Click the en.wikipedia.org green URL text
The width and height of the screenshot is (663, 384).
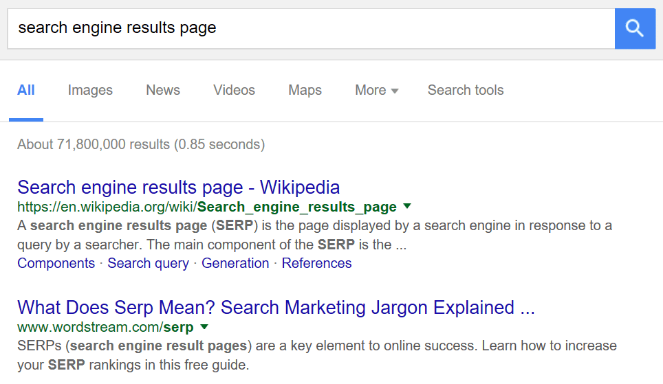pyautogui.click(x=206, y=207)
